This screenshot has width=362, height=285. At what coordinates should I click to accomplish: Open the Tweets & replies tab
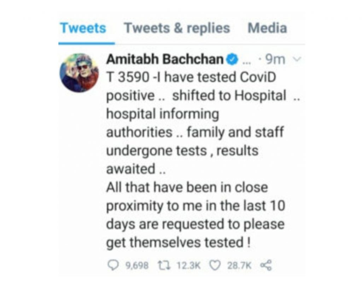click(177, 28)
